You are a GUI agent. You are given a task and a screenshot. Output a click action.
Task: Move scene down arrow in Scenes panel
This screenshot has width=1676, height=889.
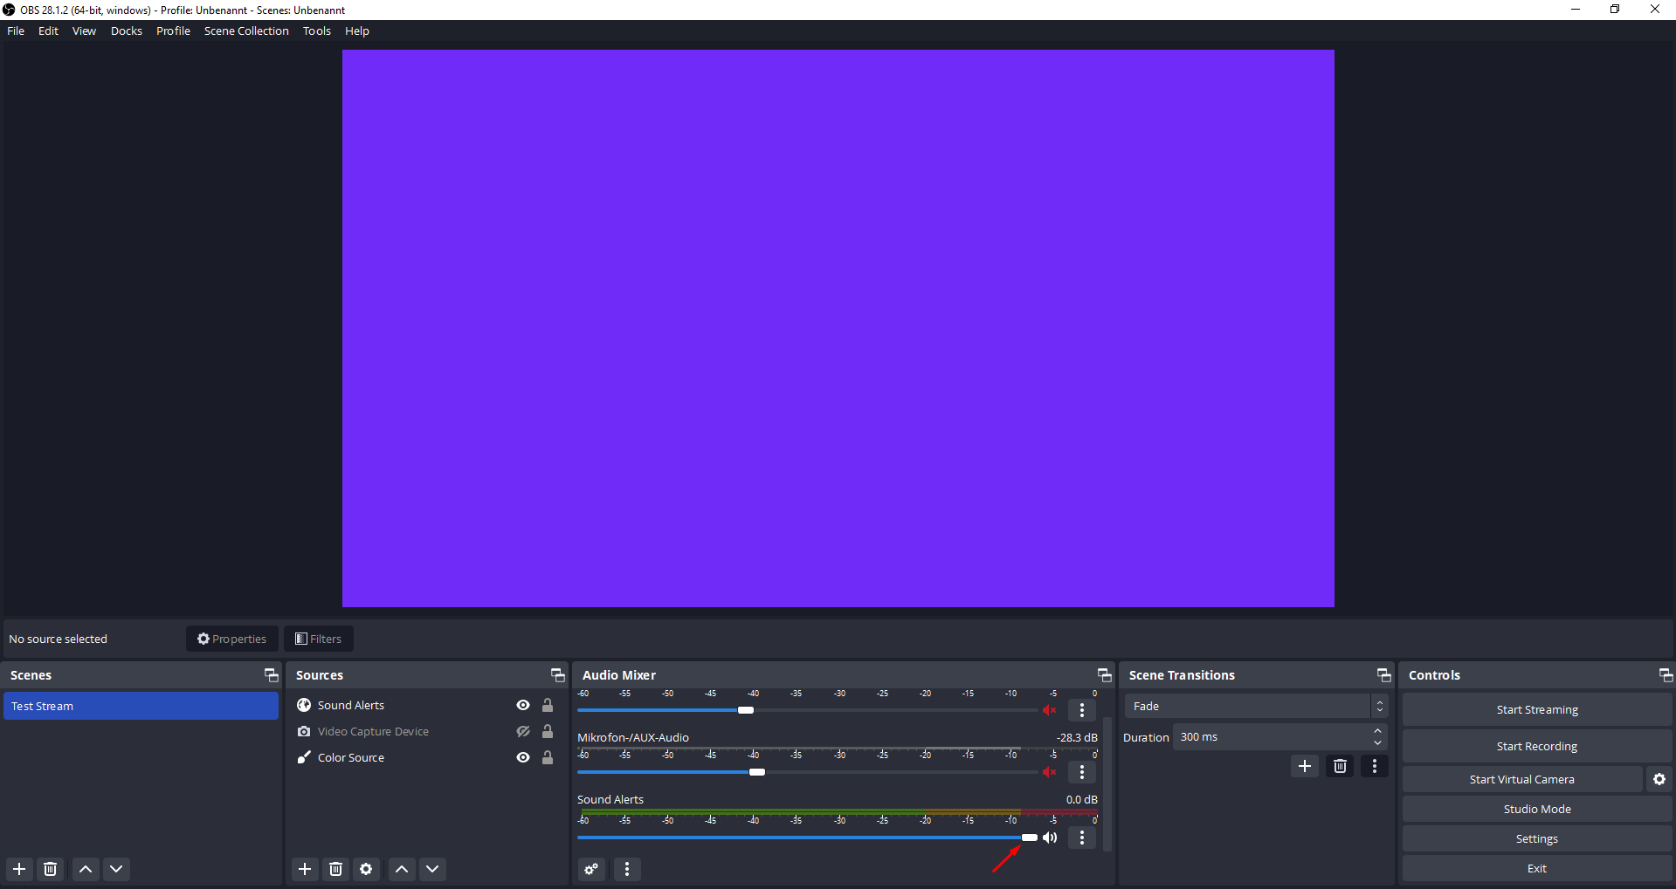point(116,869)
